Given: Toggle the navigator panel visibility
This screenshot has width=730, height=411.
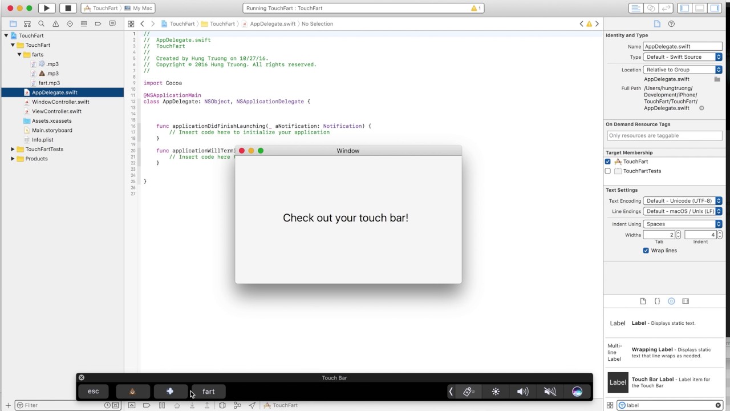Looking at the screenshot, I should tap(684, 8).
